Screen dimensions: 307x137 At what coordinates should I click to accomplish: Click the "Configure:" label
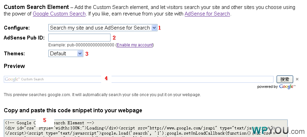point(17,28)
